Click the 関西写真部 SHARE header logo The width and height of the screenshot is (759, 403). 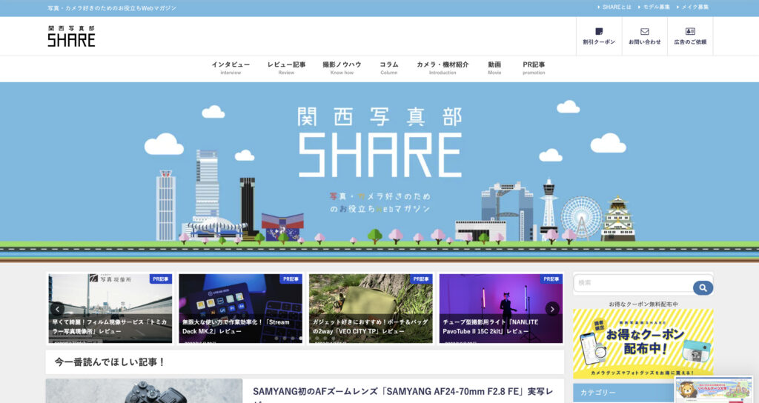tap(71, 36)
